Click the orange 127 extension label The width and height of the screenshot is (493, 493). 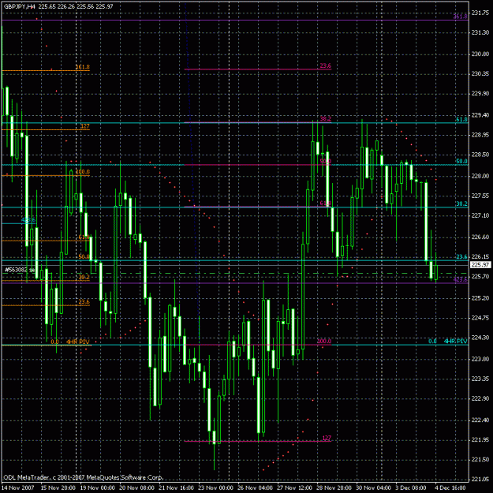(85, 126)
